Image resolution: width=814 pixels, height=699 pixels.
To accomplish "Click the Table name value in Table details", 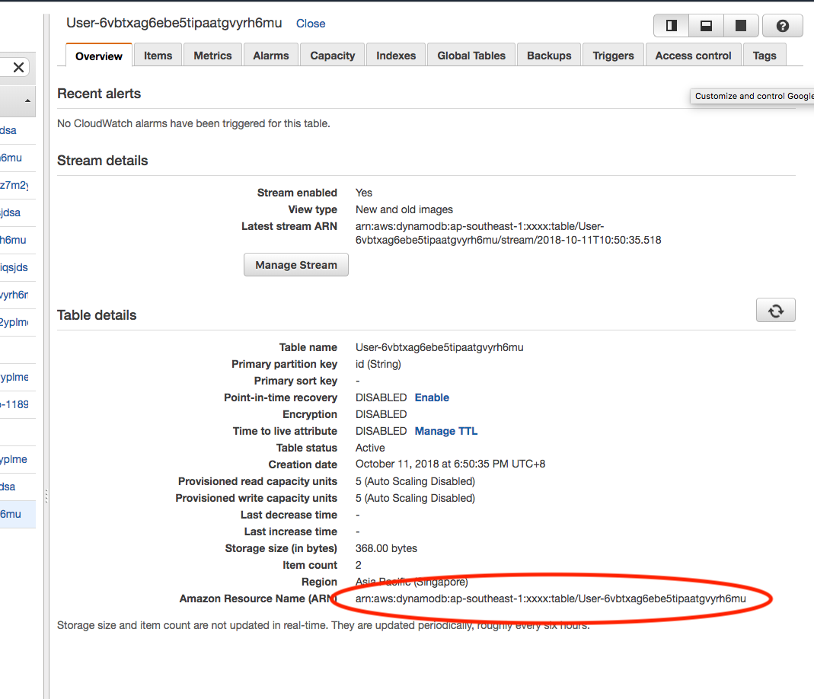I will click(x=439, y=347).
